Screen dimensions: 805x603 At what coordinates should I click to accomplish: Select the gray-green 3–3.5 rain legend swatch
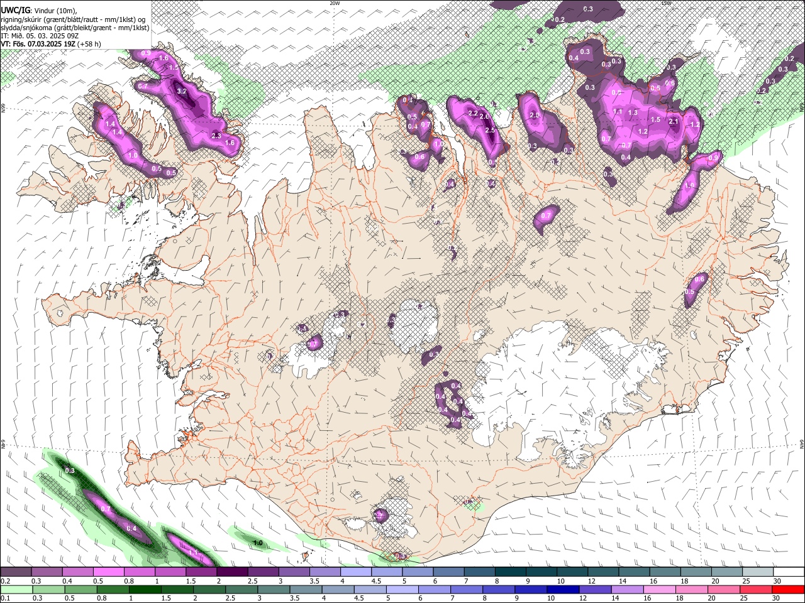tap(274, 589)
